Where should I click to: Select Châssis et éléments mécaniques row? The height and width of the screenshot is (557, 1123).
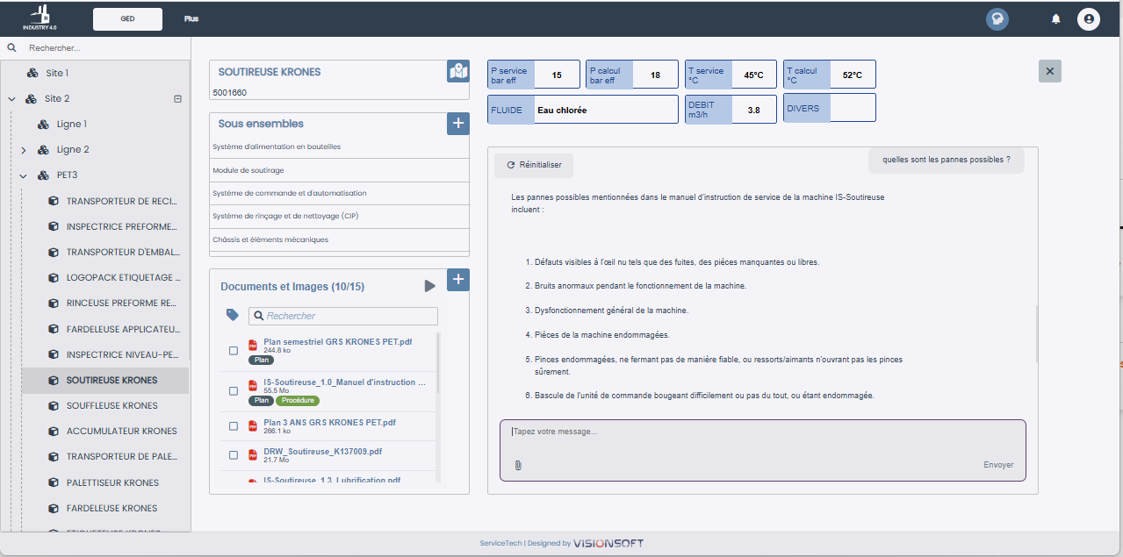pyautogui.click(x=339, y=239)
